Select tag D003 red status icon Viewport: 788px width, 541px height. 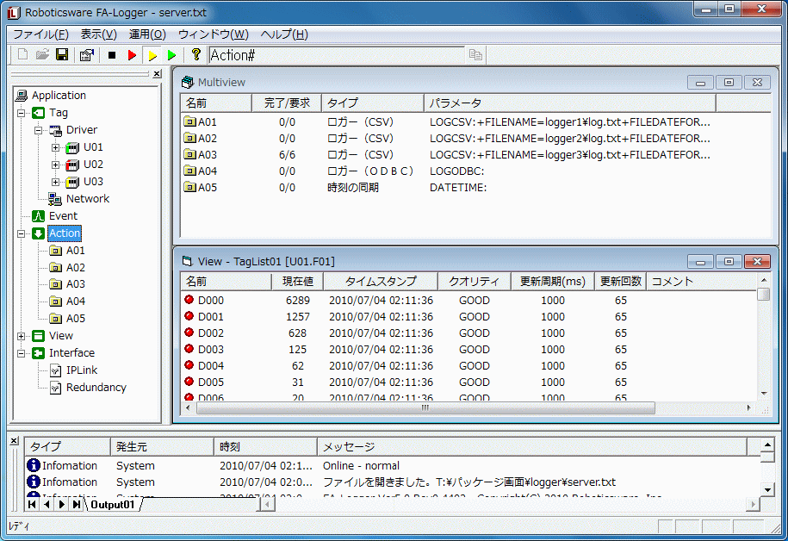189,348
